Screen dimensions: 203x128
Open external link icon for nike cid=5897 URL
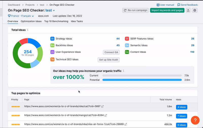[x=102, y=107]
